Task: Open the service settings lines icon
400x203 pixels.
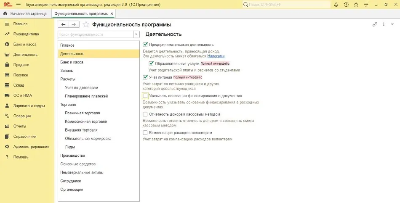Action: [366, 5]
